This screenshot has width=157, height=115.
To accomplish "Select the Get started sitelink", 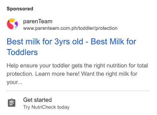I will 37,100.
